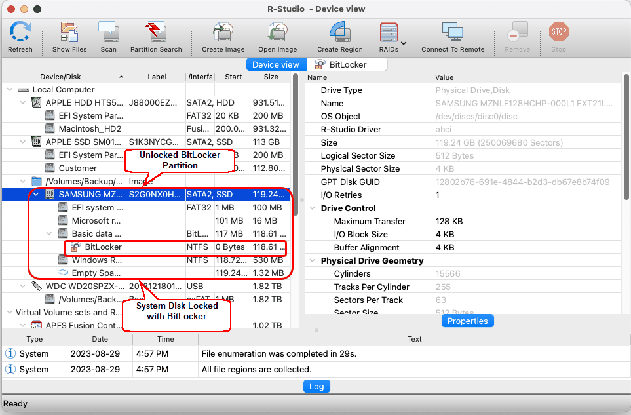Image resolution: width=631 pixels, height=415 pixels.
Task: Click the WDC WD20SPZX USB drive icon
Action: [36, 287]
